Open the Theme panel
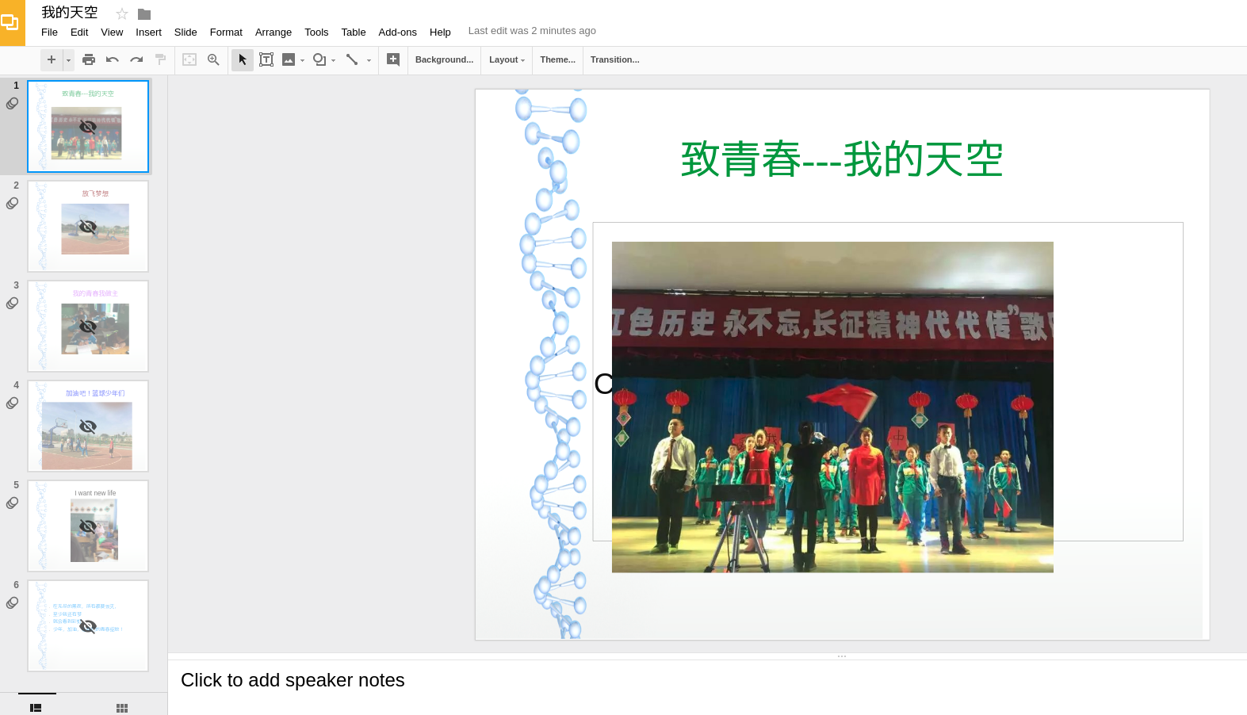Screen dimensions: 1247x715 coord(557,59)
